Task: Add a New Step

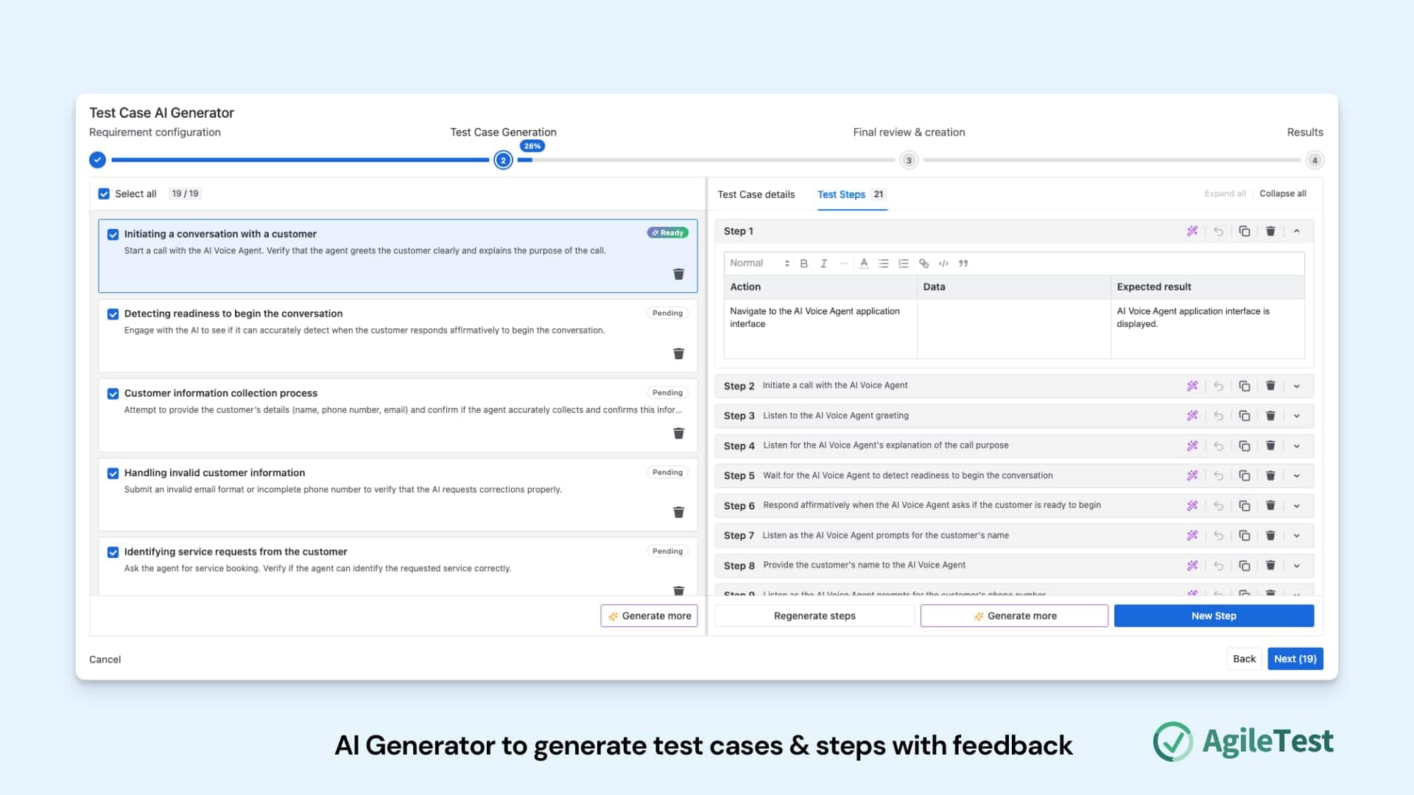Action: click(x=1214, y=616)
